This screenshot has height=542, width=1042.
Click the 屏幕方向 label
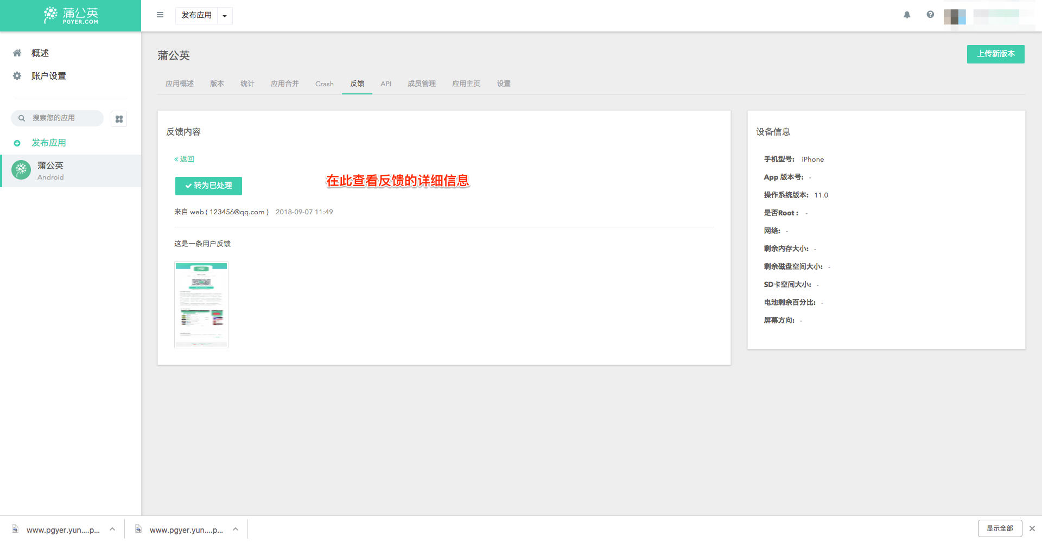click(x=779, y=321)
